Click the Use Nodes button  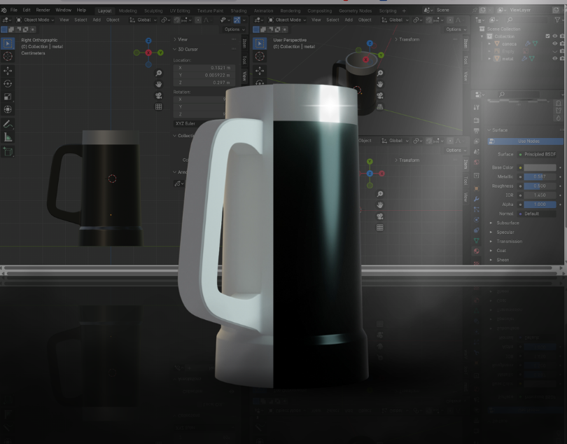(x=528, y=141)
